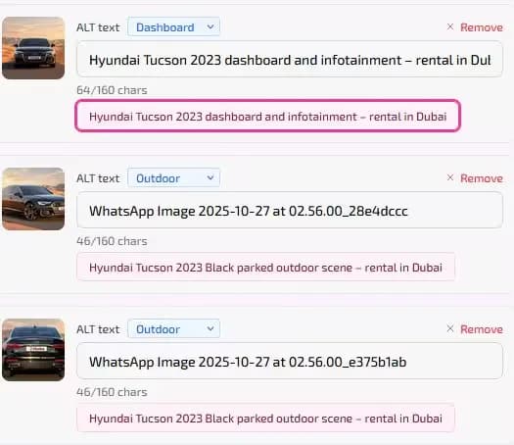
Task: Select rear-view car thumbnail in last row
Action: (x=33, y=350)
